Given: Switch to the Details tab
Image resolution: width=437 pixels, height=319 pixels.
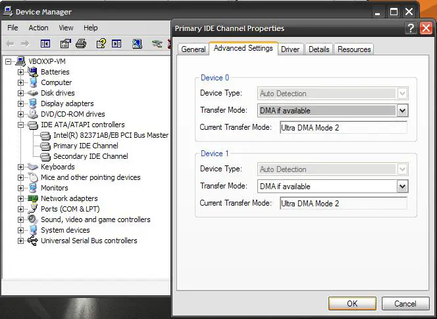Looking at the screenshot, I should [x=319, y=49].
